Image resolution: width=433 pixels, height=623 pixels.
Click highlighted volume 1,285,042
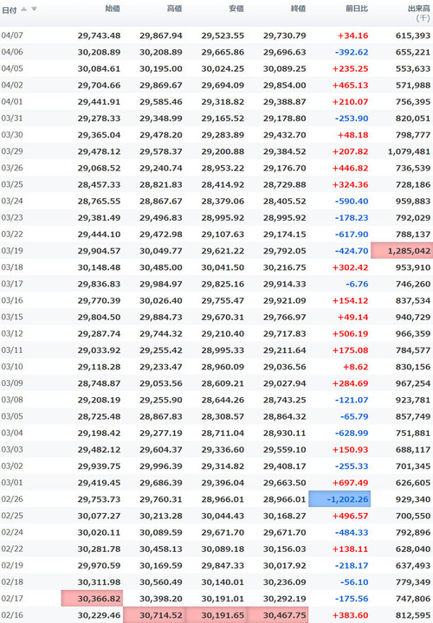402,251
